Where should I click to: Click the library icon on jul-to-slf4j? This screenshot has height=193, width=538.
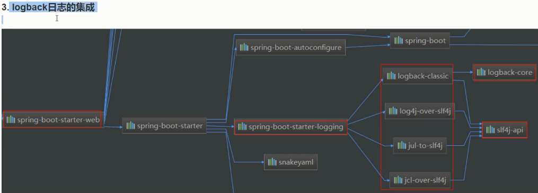point(402,146)
